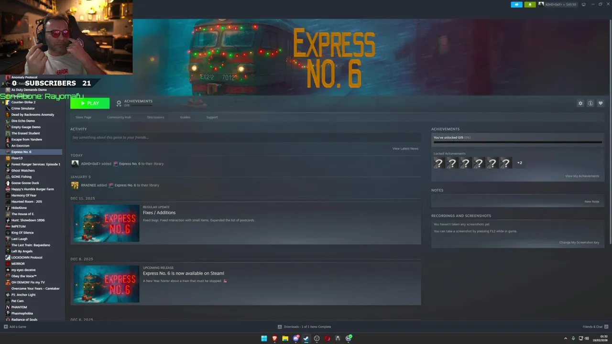Click Goose Goose Duck game icon
Viewport: 612px width, 344px height.
point(8,183)
